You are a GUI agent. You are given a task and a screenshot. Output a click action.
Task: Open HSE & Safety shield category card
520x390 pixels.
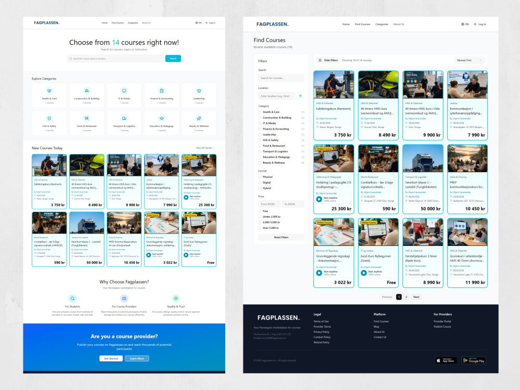click(x=49, y=123)
